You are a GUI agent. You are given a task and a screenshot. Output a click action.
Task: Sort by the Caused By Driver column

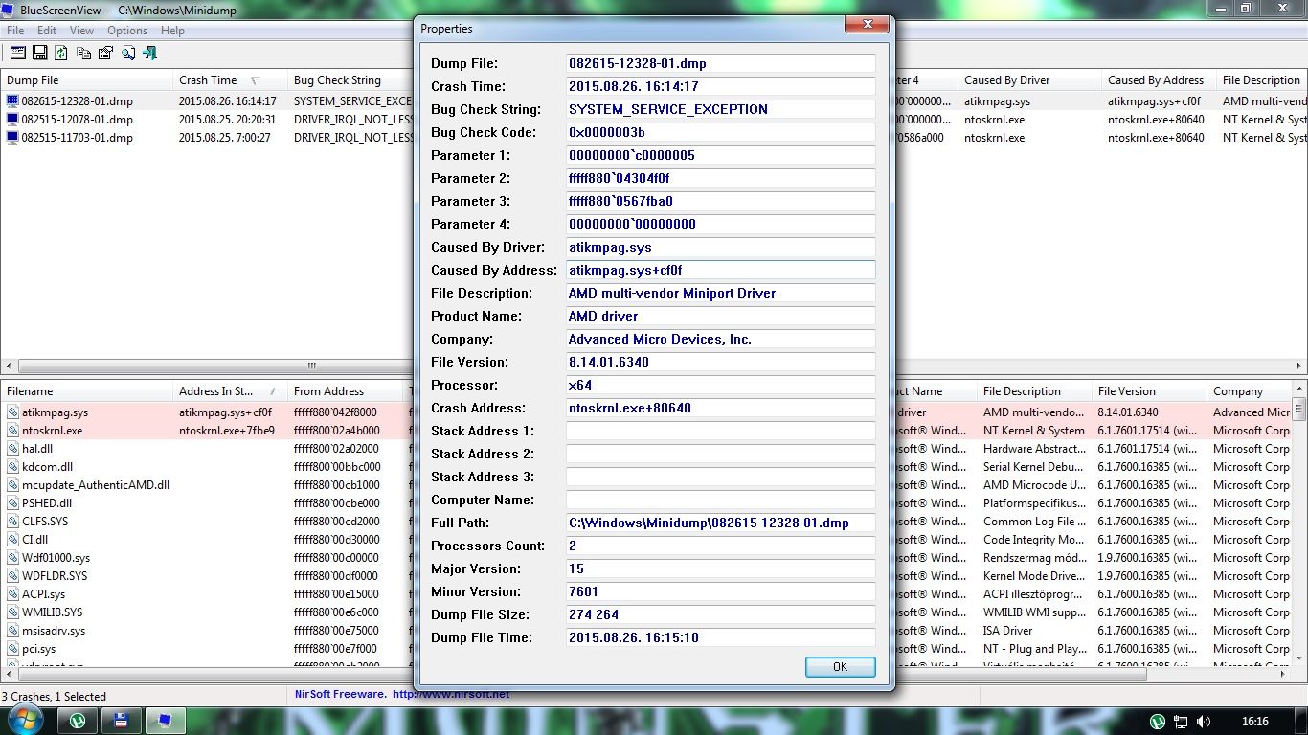pyautogui.click(x=1029, y=80)
